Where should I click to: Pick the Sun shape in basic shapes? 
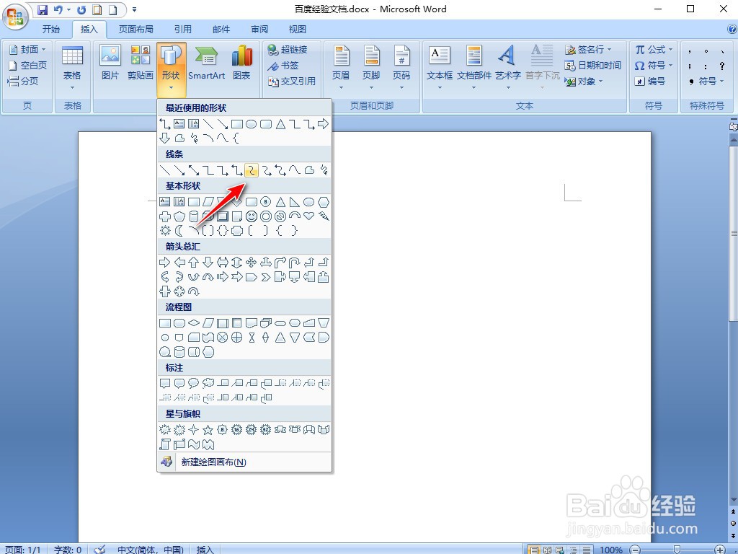[165, 230]
